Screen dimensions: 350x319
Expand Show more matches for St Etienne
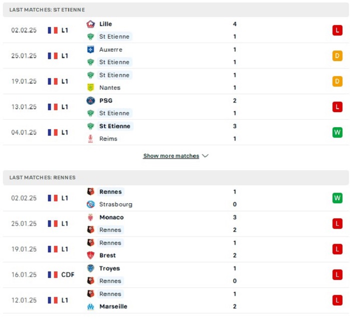171,156
